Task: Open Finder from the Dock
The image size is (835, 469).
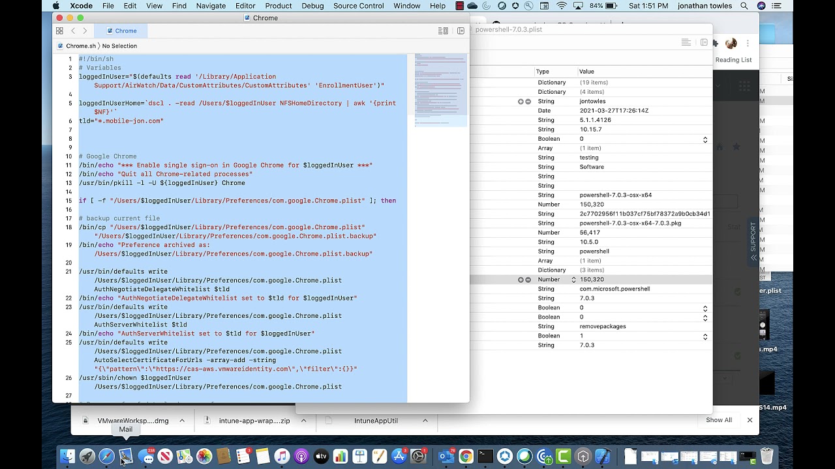Action: (67, 457)
